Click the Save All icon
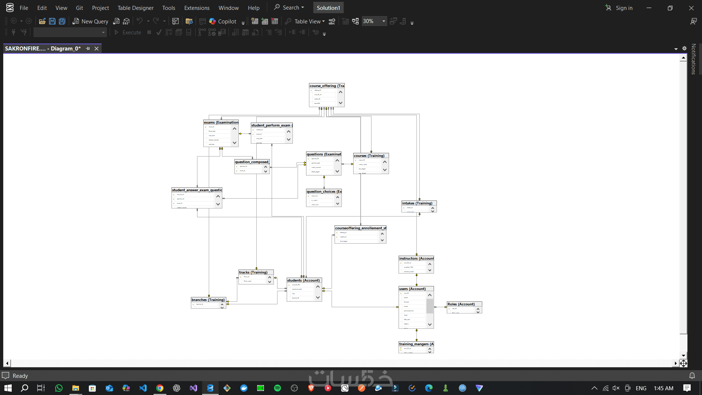 62,21
